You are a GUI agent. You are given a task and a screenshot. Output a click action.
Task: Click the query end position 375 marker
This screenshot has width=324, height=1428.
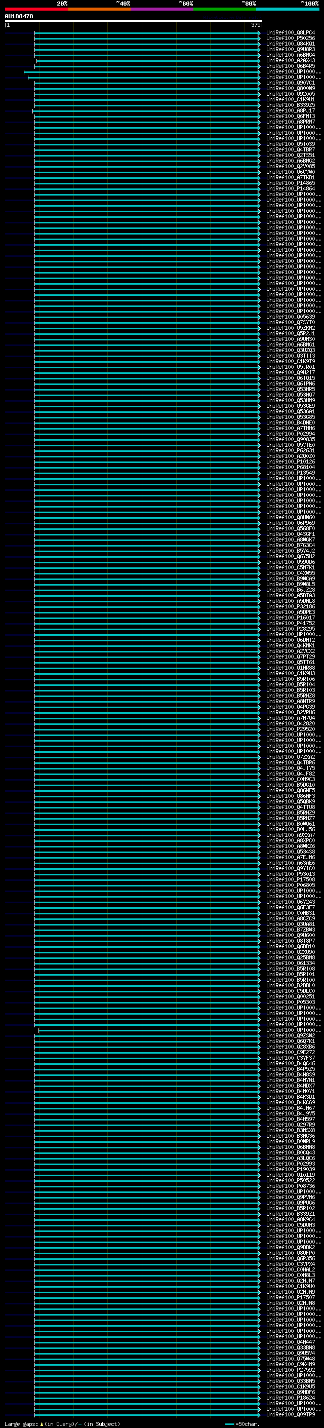tap(256, 25)
